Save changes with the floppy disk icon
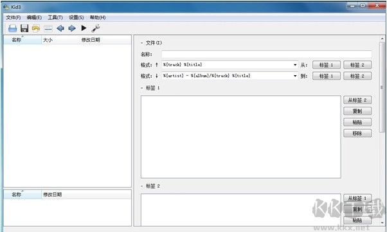The image size is (387, 232). pyautogui.click(x=24, y=28)
